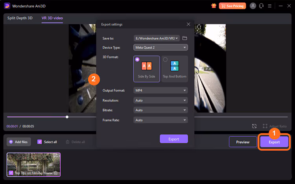Close the Export settings dialog

point(188,24)
